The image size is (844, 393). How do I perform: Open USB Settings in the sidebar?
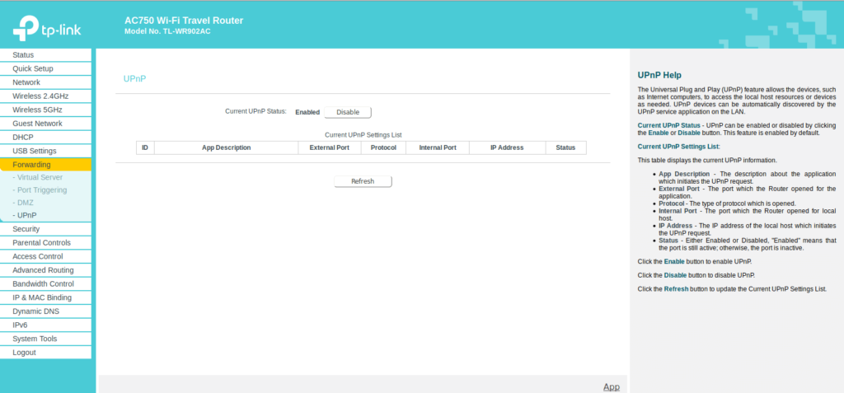[35, 151]
